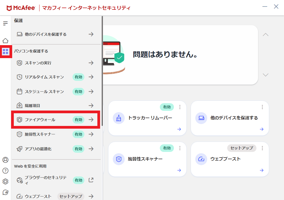284x200 pixels.
Task: Click the リアルタイム スキャン shield clock icon
Action: [19, 77]
